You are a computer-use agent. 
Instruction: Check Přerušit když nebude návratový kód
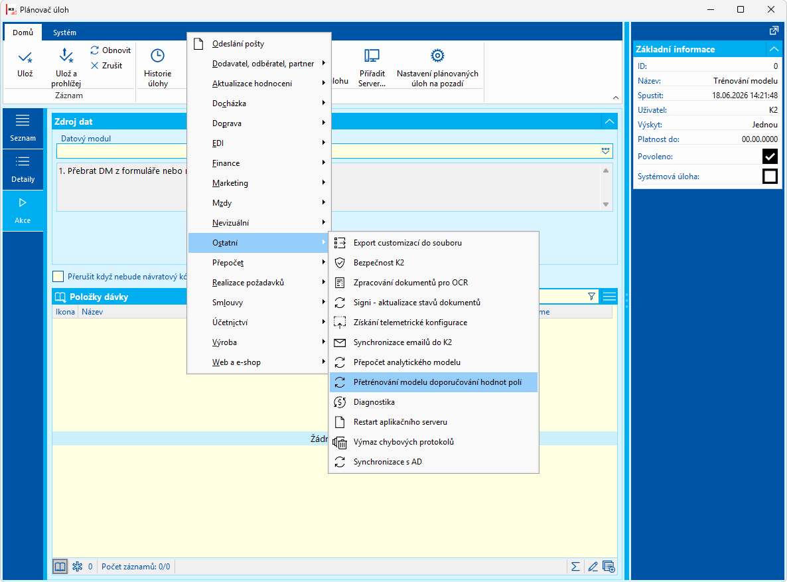pyautogui.click(x=58, y=277)
